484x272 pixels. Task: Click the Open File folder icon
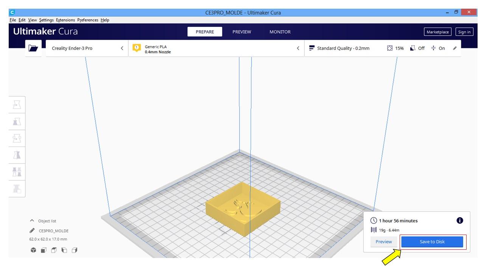tap(33, 48)
